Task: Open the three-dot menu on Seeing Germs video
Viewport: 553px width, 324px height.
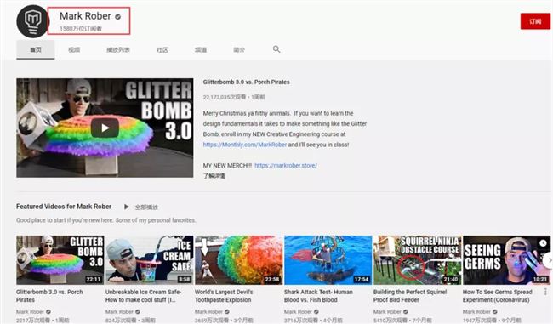Action: [x=545, y=292]
